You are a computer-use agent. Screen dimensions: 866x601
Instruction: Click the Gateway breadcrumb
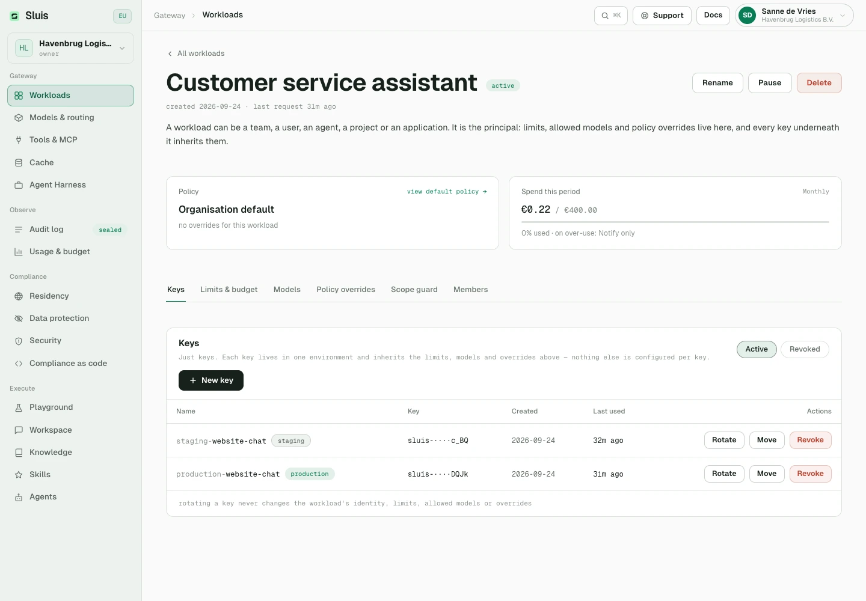(x=170, y=16)
